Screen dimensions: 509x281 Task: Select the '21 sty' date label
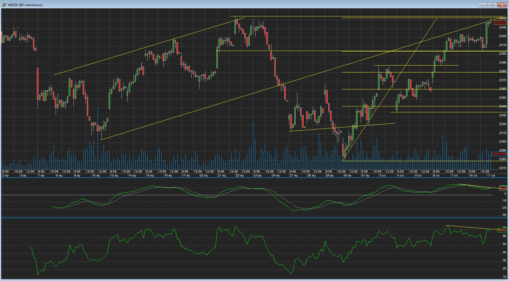(x=222, y=176)
